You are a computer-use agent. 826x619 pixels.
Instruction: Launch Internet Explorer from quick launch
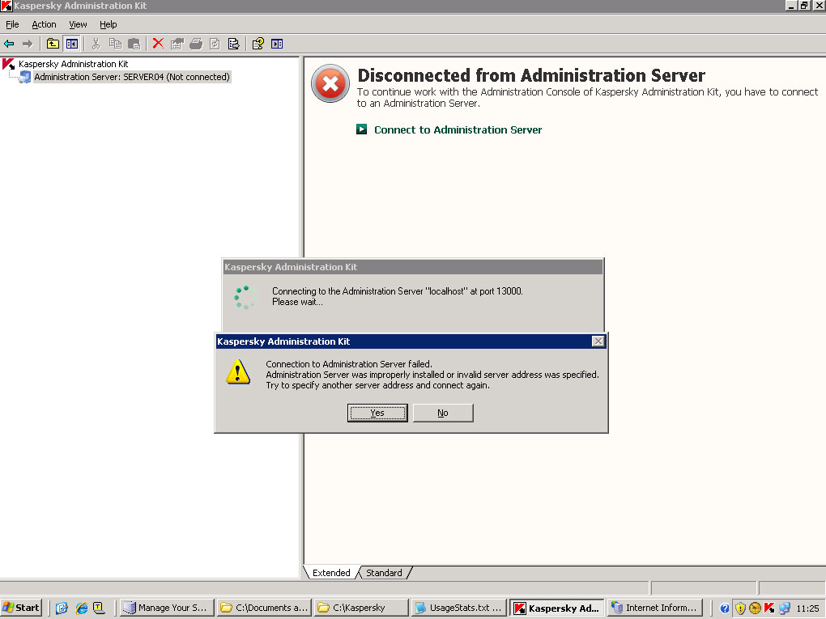click(81, 608)
